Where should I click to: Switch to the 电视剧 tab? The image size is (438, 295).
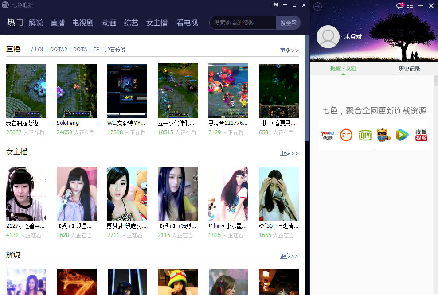(83, 23)
